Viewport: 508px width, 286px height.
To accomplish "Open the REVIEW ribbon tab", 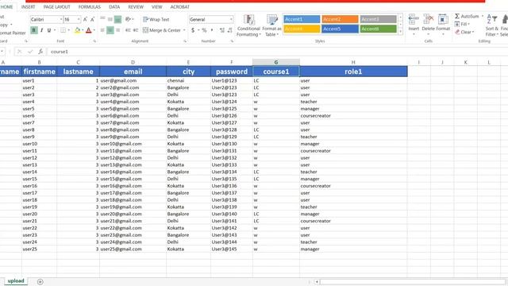I will click(136, 7).
